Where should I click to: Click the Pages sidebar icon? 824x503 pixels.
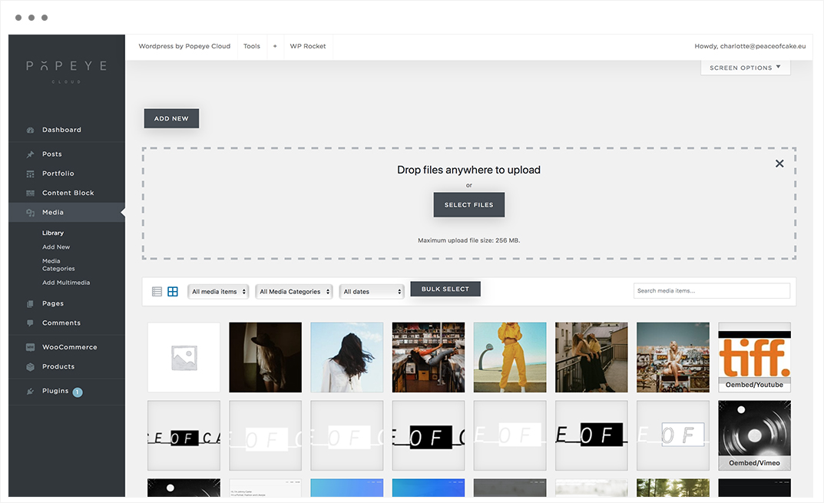click(31, 303)
